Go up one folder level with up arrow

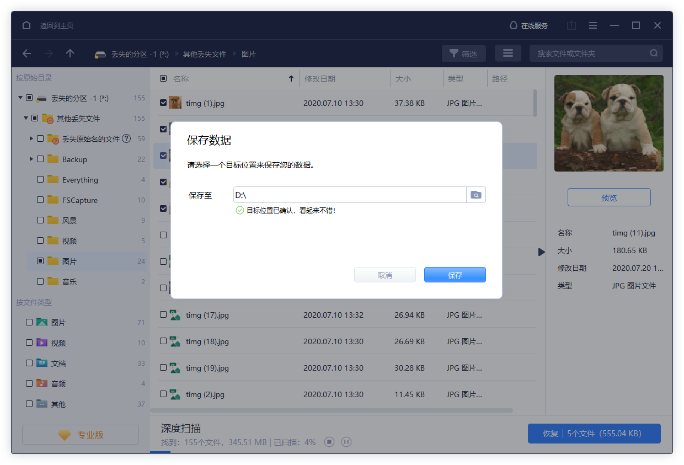click(70, 54)
